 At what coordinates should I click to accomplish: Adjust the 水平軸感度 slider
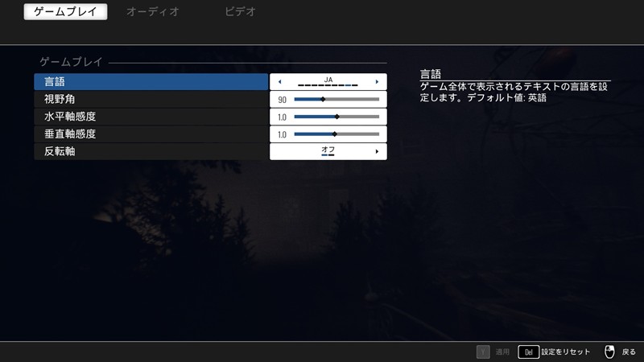tap(336, 117)
